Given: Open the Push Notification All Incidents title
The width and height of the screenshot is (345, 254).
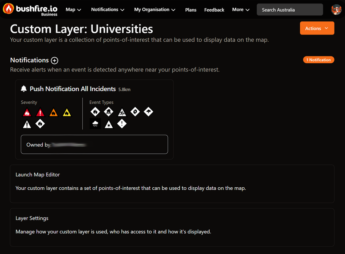Looking at the screenshot, I should coord(72,89).
